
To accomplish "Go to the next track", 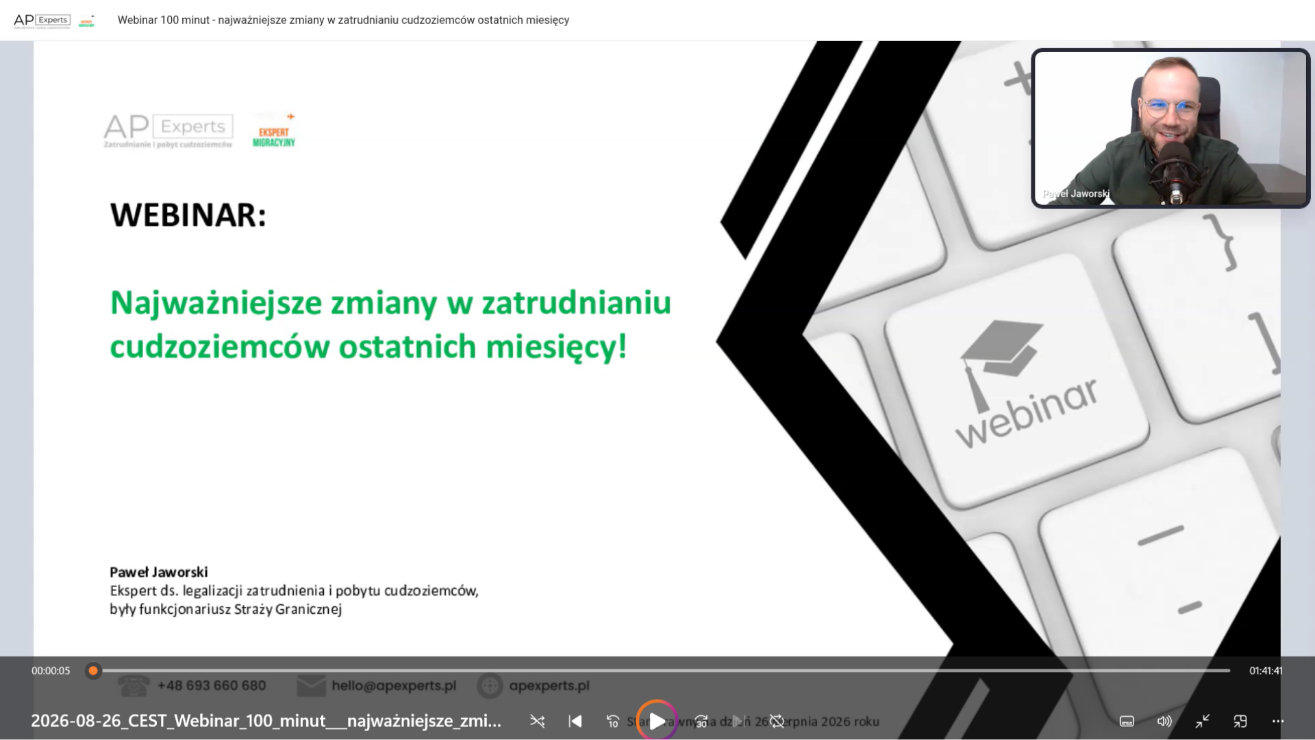I will [739, 721].
